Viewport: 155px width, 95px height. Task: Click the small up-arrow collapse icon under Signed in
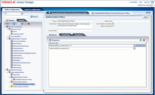(152, 7)
